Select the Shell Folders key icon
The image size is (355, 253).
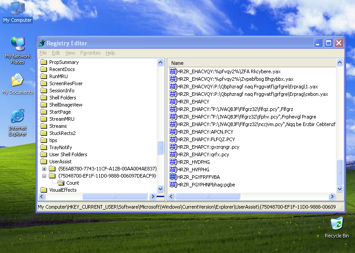click(x=43, y=98)
